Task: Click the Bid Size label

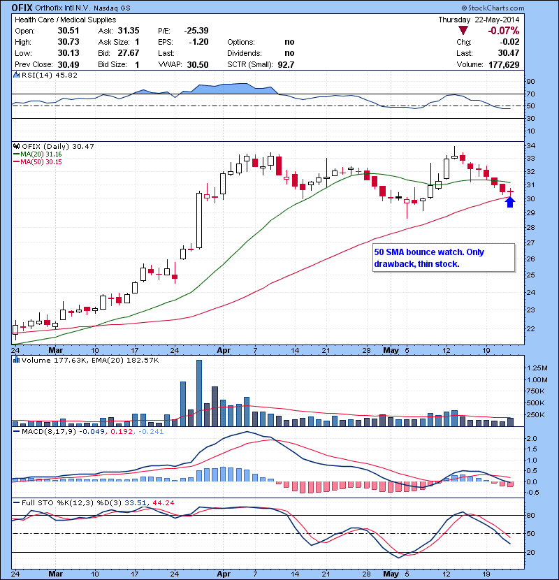Action: point(112,65)
